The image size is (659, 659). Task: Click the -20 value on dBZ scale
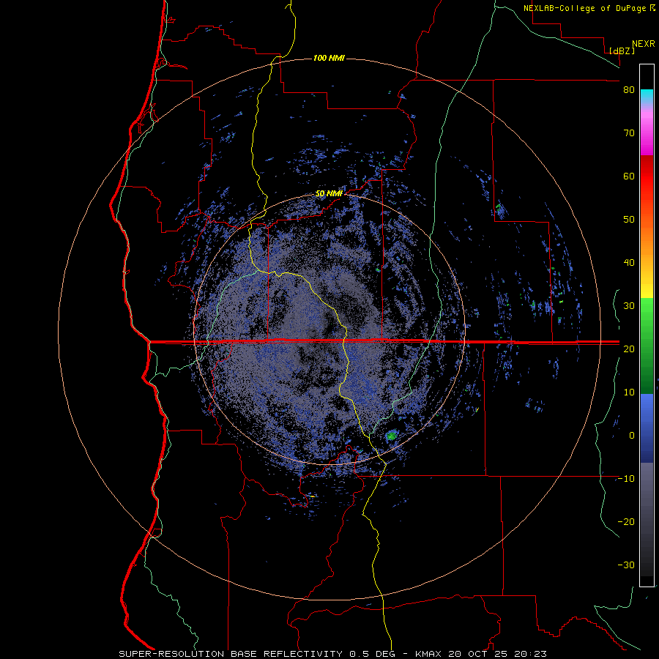(x=626, y=521)
